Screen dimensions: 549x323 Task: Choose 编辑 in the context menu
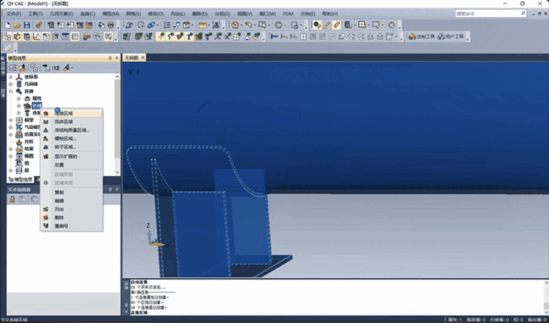coord(71,201)
